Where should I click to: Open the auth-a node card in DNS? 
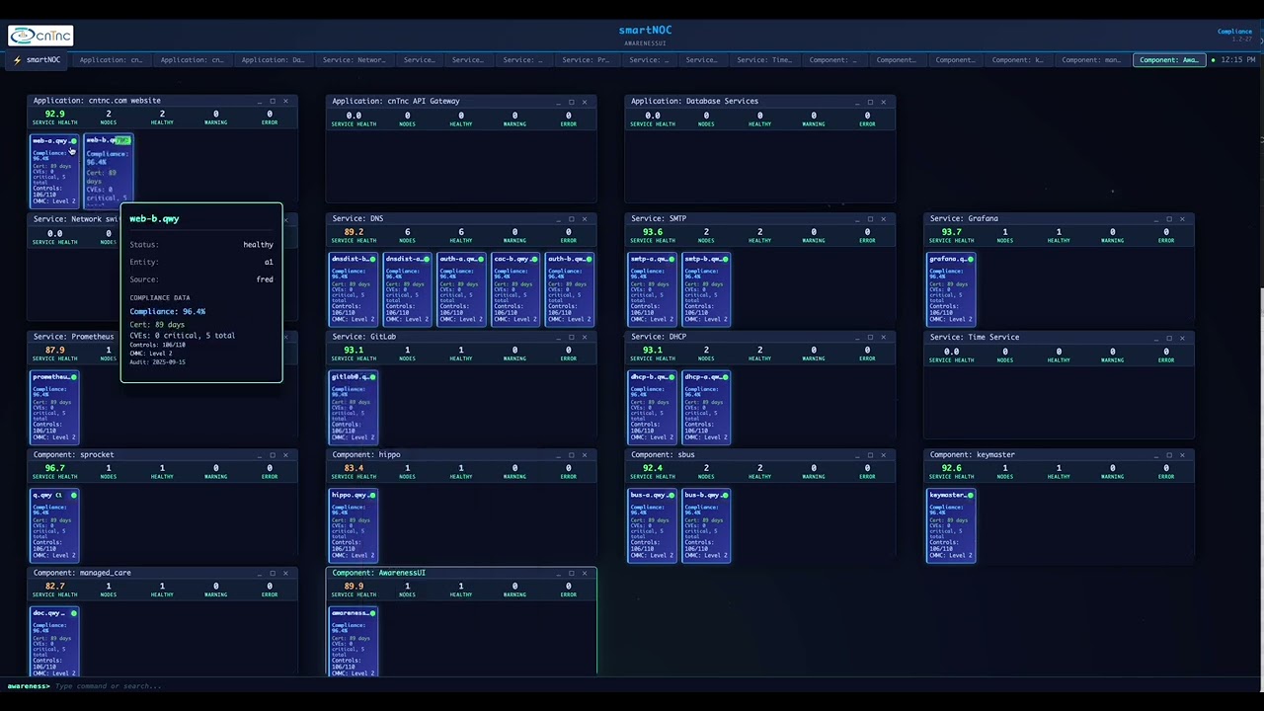[461, 289]
